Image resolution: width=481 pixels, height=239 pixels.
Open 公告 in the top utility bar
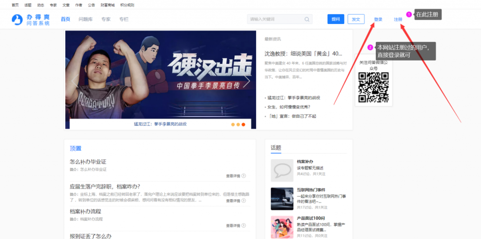coord(91,5)
